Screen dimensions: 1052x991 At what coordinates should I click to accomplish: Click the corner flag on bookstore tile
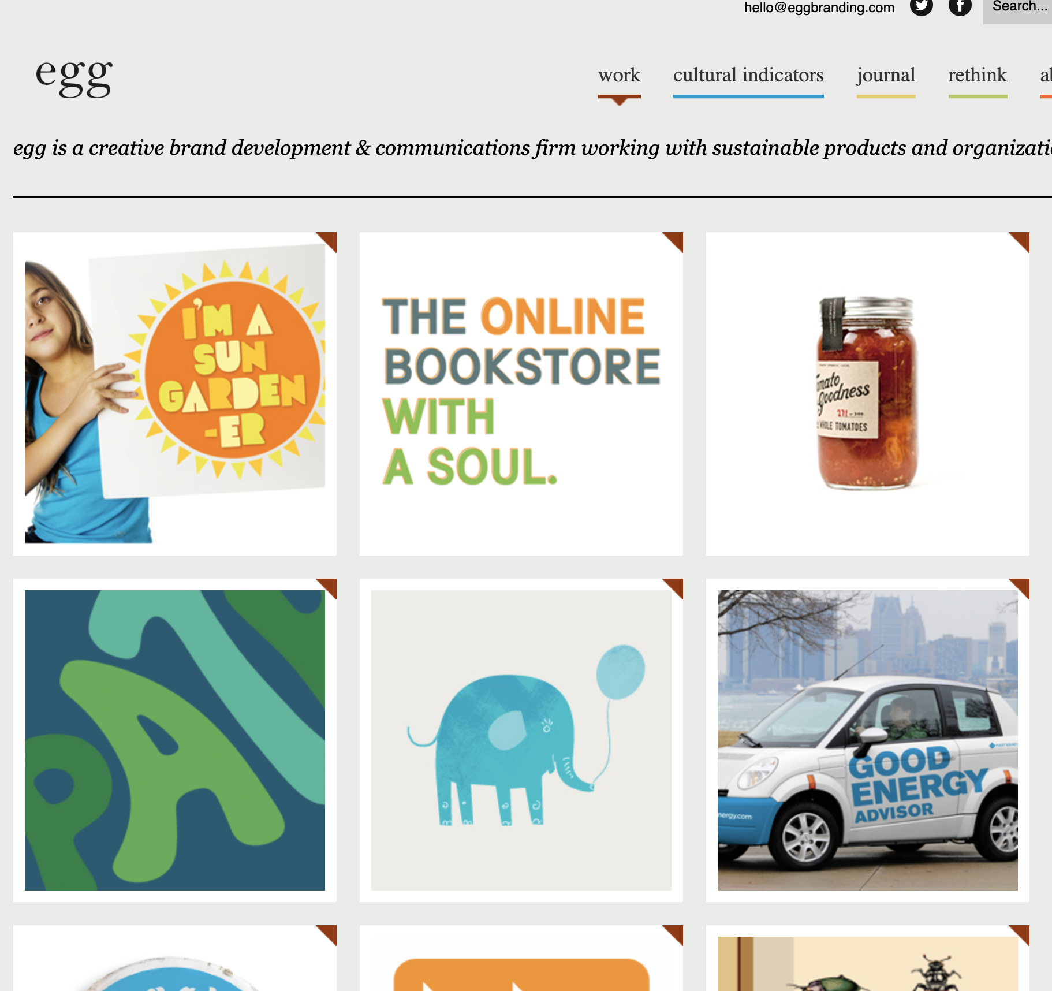click(673, 242)
